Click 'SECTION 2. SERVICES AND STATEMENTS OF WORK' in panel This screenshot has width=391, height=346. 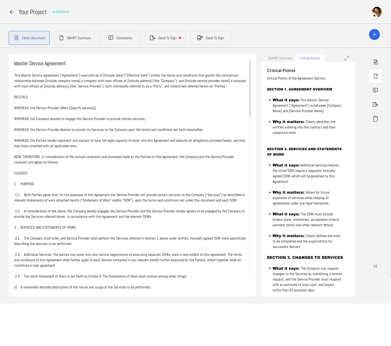[x=304, y=152]
